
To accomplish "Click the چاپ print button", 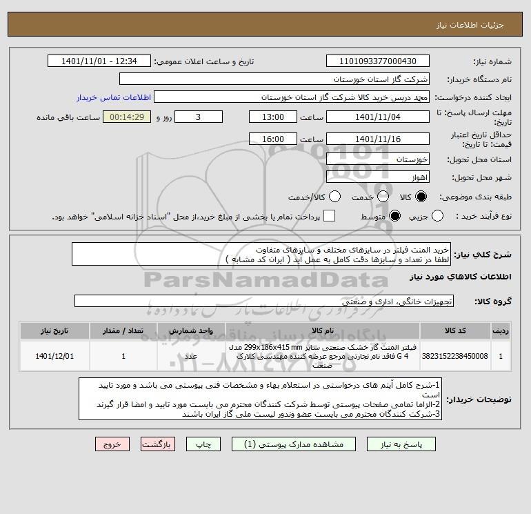I will click(x=203, y=444).
